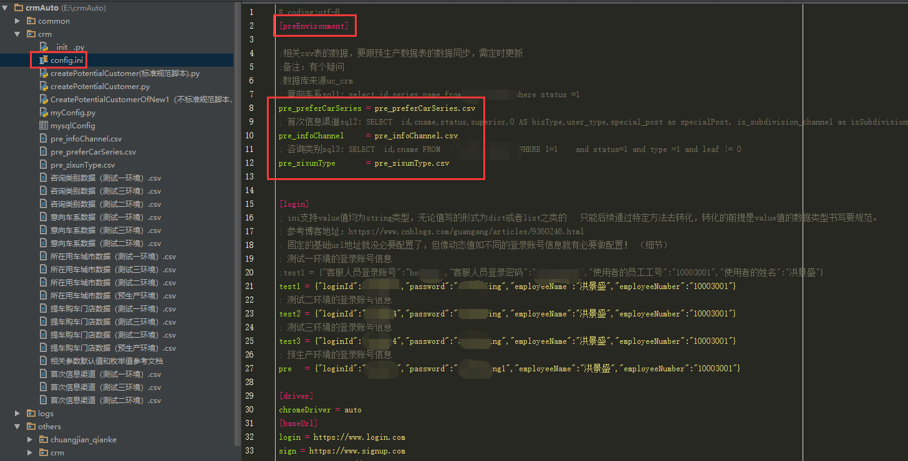This screenshot has width=908, height=461.
Task: Click the myConfig.py Python file icon
Action: pos(44,113)
